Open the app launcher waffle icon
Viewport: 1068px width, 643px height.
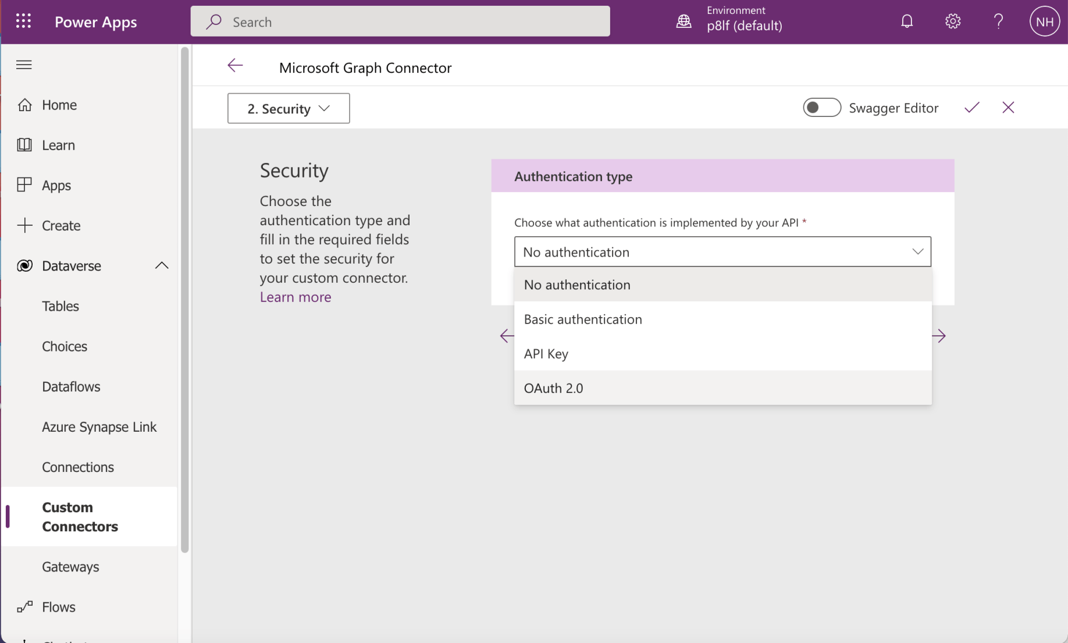point(23,22)
